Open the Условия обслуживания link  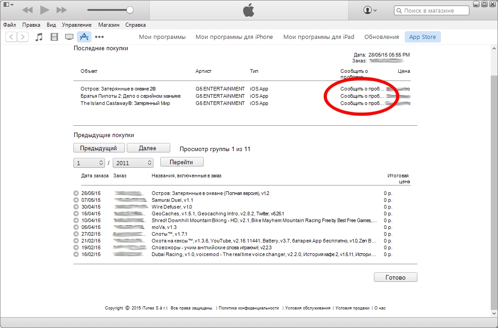click(x=307, y=308)
